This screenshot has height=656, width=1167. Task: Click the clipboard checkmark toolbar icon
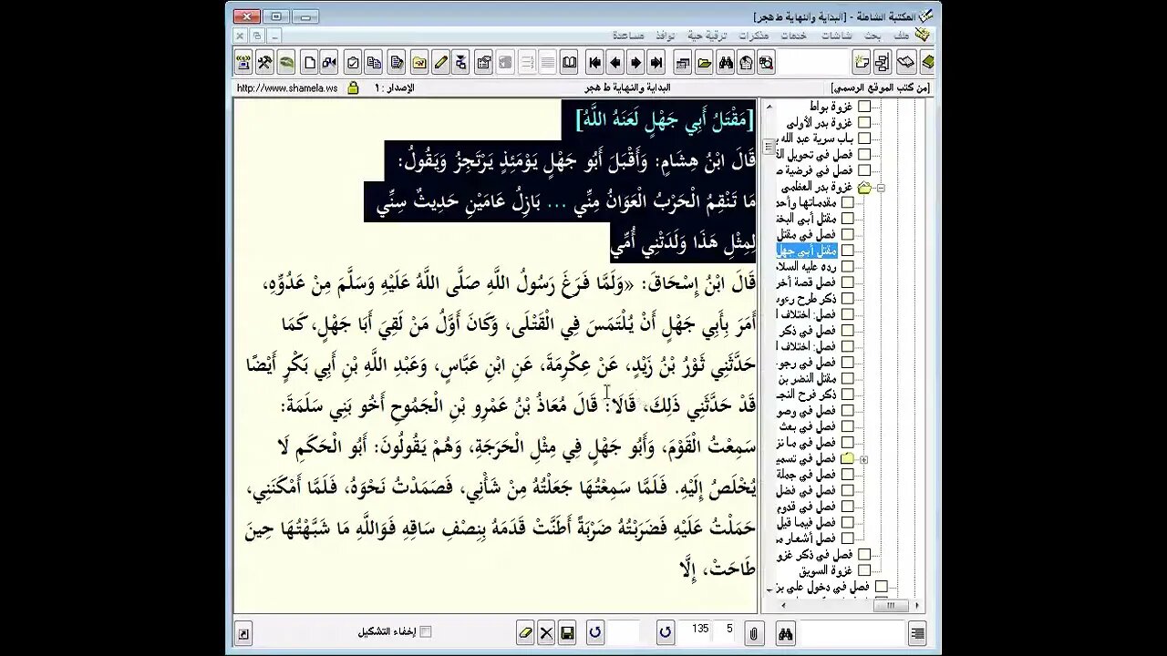pos(353,63)
